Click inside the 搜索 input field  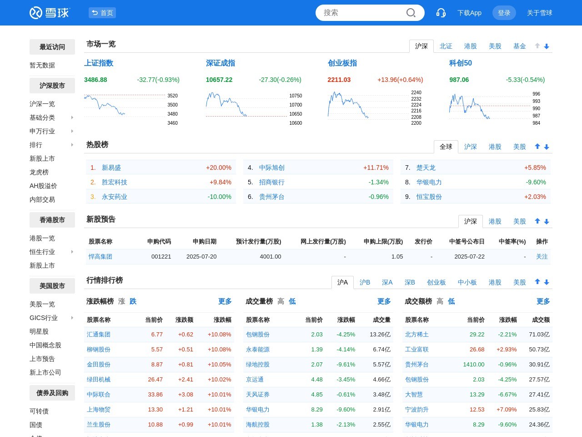click(x=359, y=13)
